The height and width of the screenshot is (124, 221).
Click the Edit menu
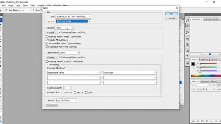click(4, 6)
